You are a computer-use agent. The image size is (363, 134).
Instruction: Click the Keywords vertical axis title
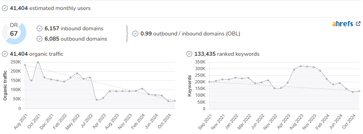190,86
